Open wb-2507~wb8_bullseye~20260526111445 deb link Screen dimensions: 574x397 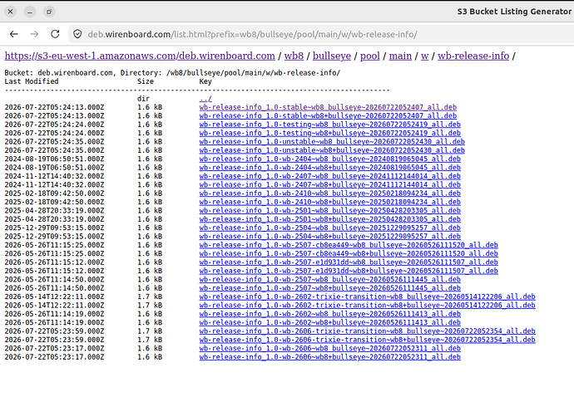(329, 279)
